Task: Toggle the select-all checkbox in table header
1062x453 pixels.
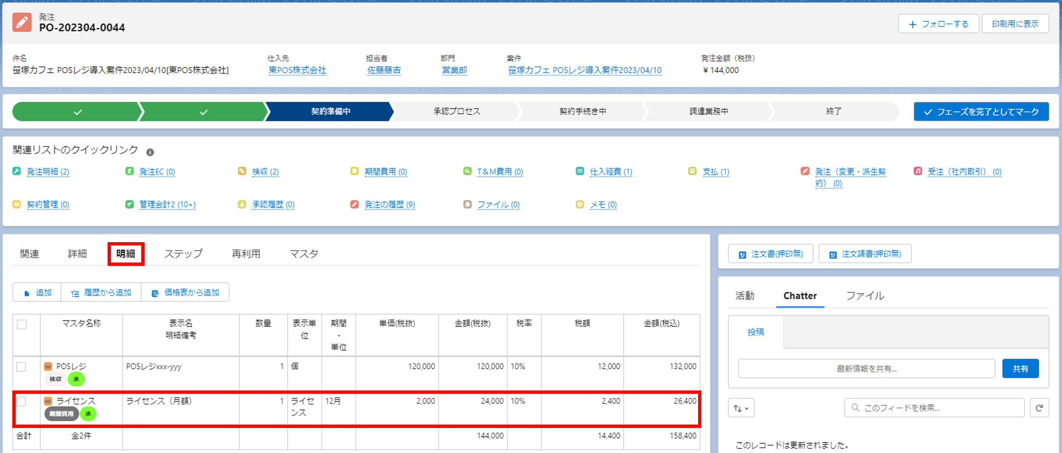Action: [x=22, y=325]
